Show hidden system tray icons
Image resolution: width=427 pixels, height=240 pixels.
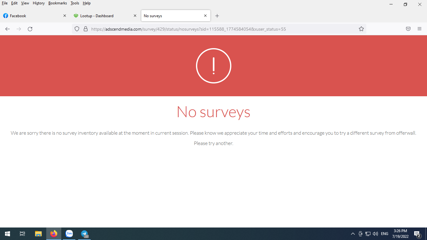point(353,234)
